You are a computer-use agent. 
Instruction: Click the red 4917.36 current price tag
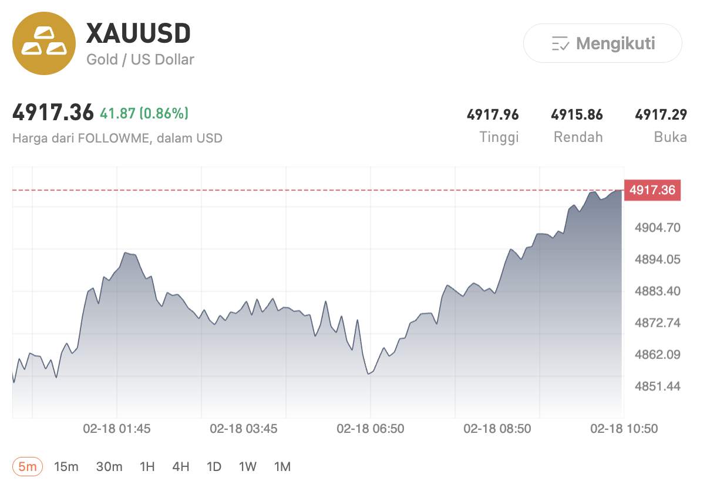652,190
